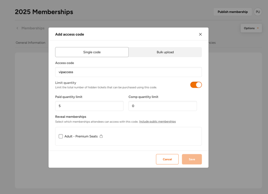Viewport: 268px width, 194px height.
Task: Click the Cancel button
Action: 167,159
